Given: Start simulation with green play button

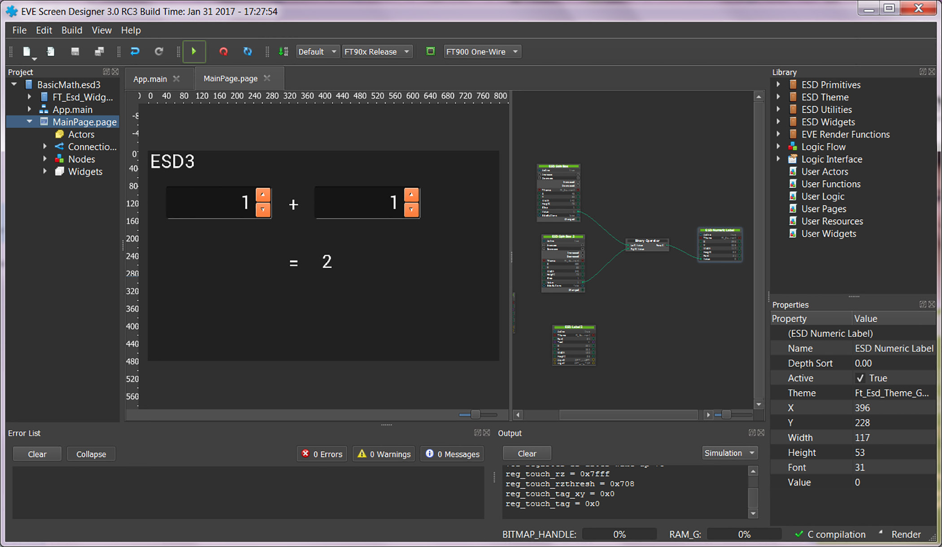Looking at the screenshot, I should click(x=194, y=52).
